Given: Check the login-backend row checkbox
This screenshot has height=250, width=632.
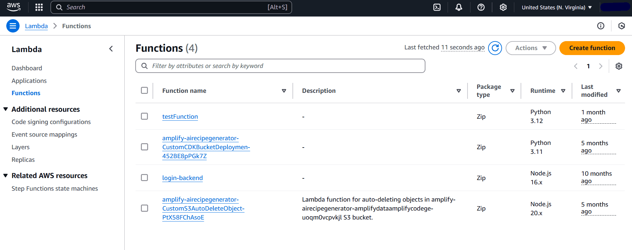Looking at the screenshot, I should pos(144,177).
